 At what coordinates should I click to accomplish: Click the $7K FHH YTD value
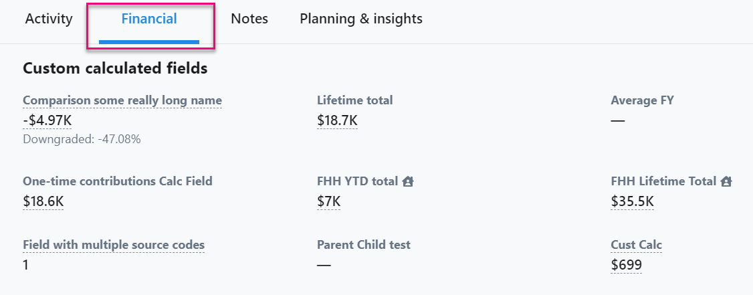[x=328, y=201]
